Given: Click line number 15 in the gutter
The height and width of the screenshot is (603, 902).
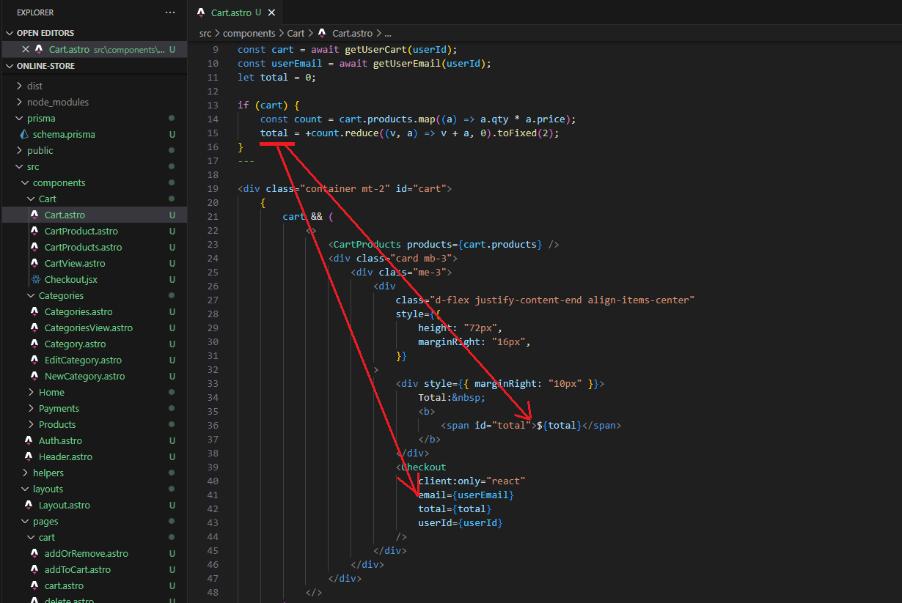Looking at the screenshot, I should pos(213,133).
